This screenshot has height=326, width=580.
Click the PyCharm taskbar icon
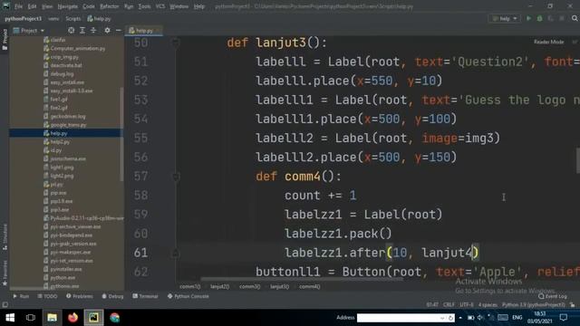pos(93,318)
